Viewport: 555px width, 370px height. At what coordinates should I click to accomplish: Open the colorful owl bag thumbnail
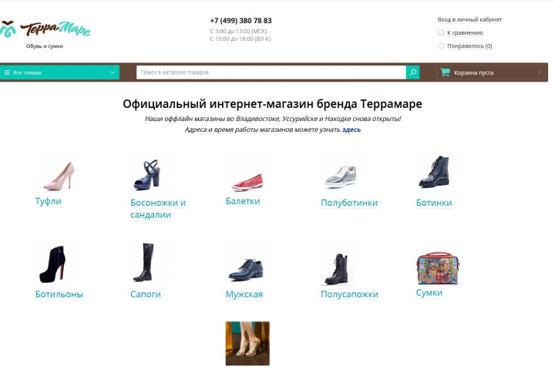pyautogui.click(x=438, y=268)
